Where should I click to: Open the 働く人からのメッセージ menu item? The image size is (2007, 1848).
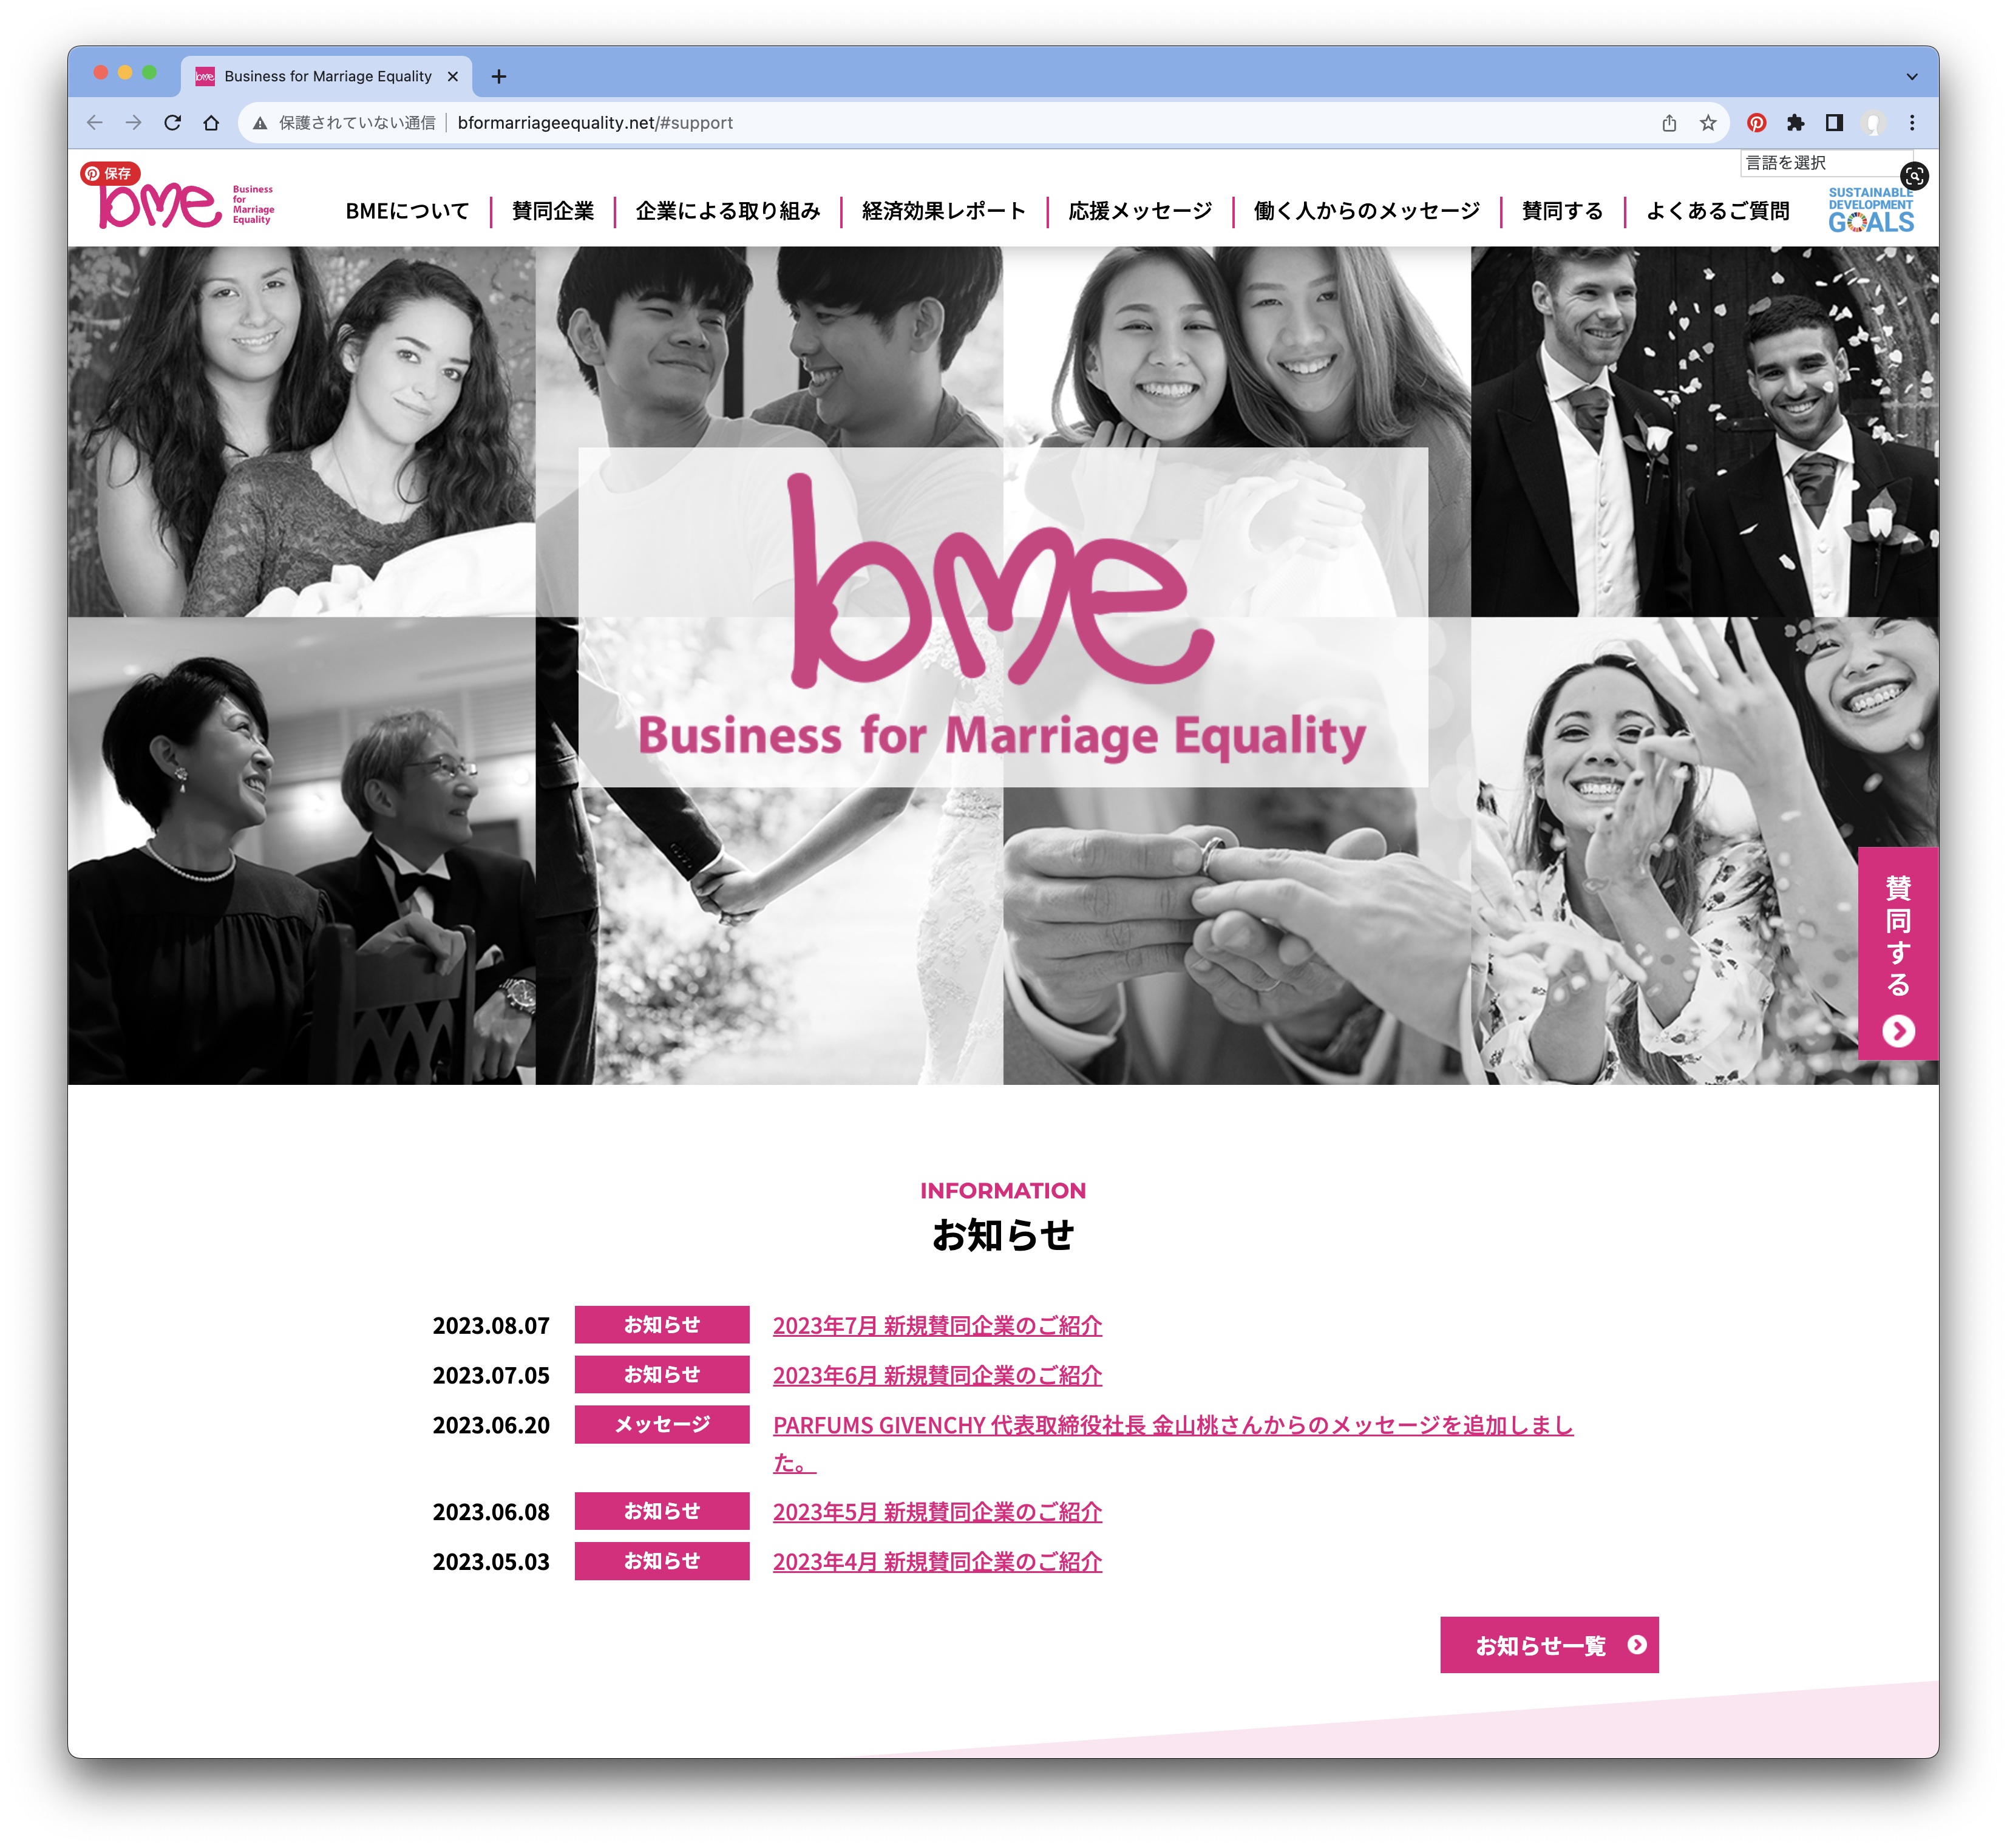pos(1367,211)
